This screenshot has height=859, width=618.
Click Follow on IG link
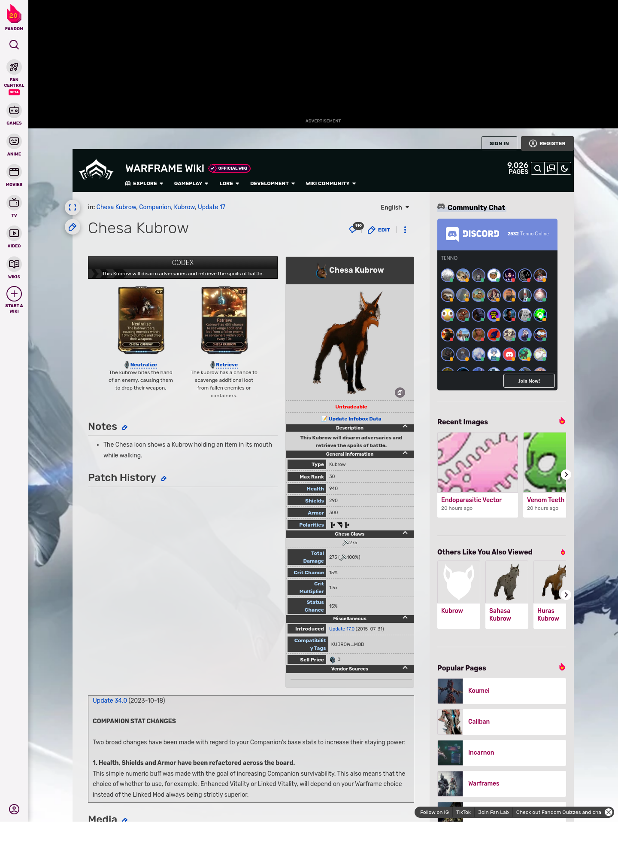434,812
